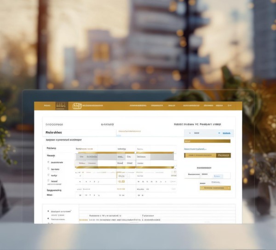Click the dark gold button in the right panel
Screen dimensions: 276x250
coord(224,156)
